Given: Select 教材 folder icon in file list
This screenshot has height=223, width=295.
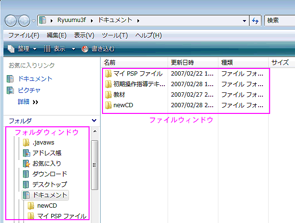Looking at the screenshot, I should click(108, 95).
